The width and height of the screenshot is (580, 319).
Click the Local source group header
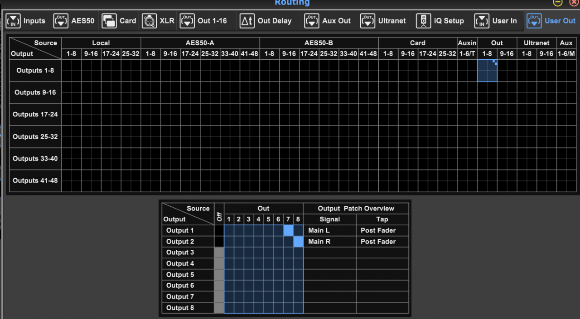(101, 43)
